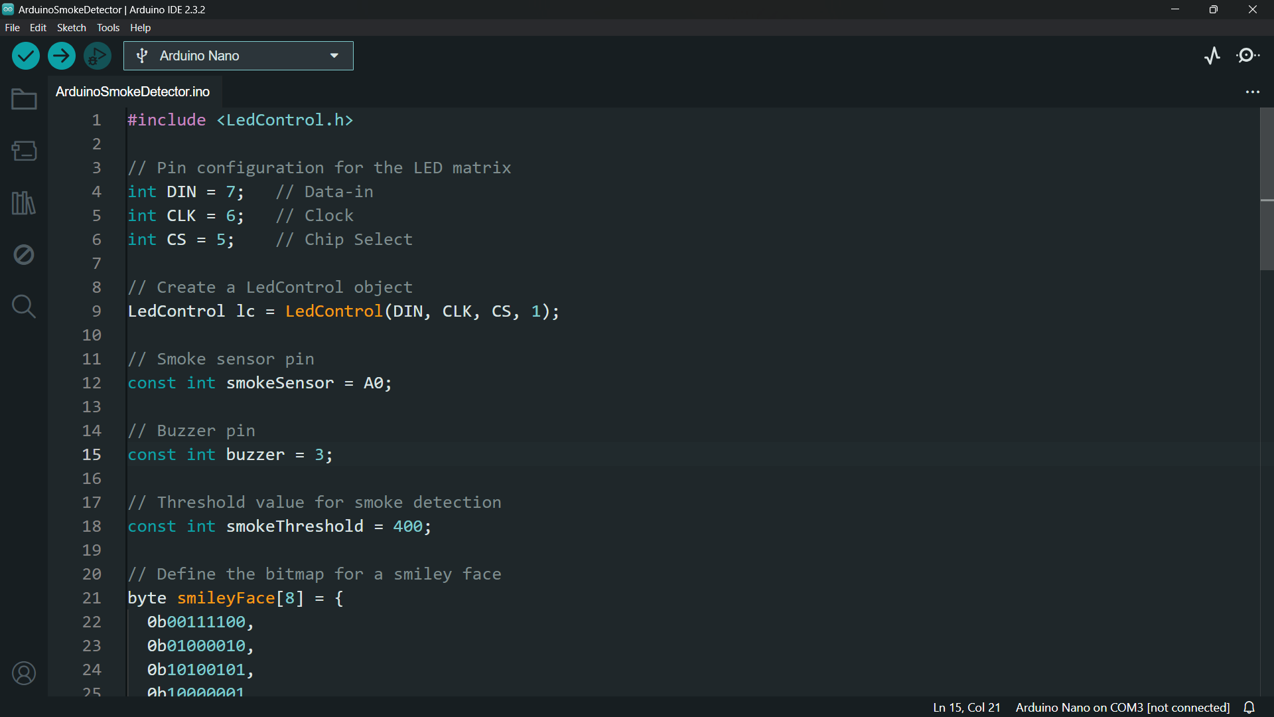Click smokeThreshold identifier on line 18
Viewport: 1274px width, 717px height.
(295, 526)
